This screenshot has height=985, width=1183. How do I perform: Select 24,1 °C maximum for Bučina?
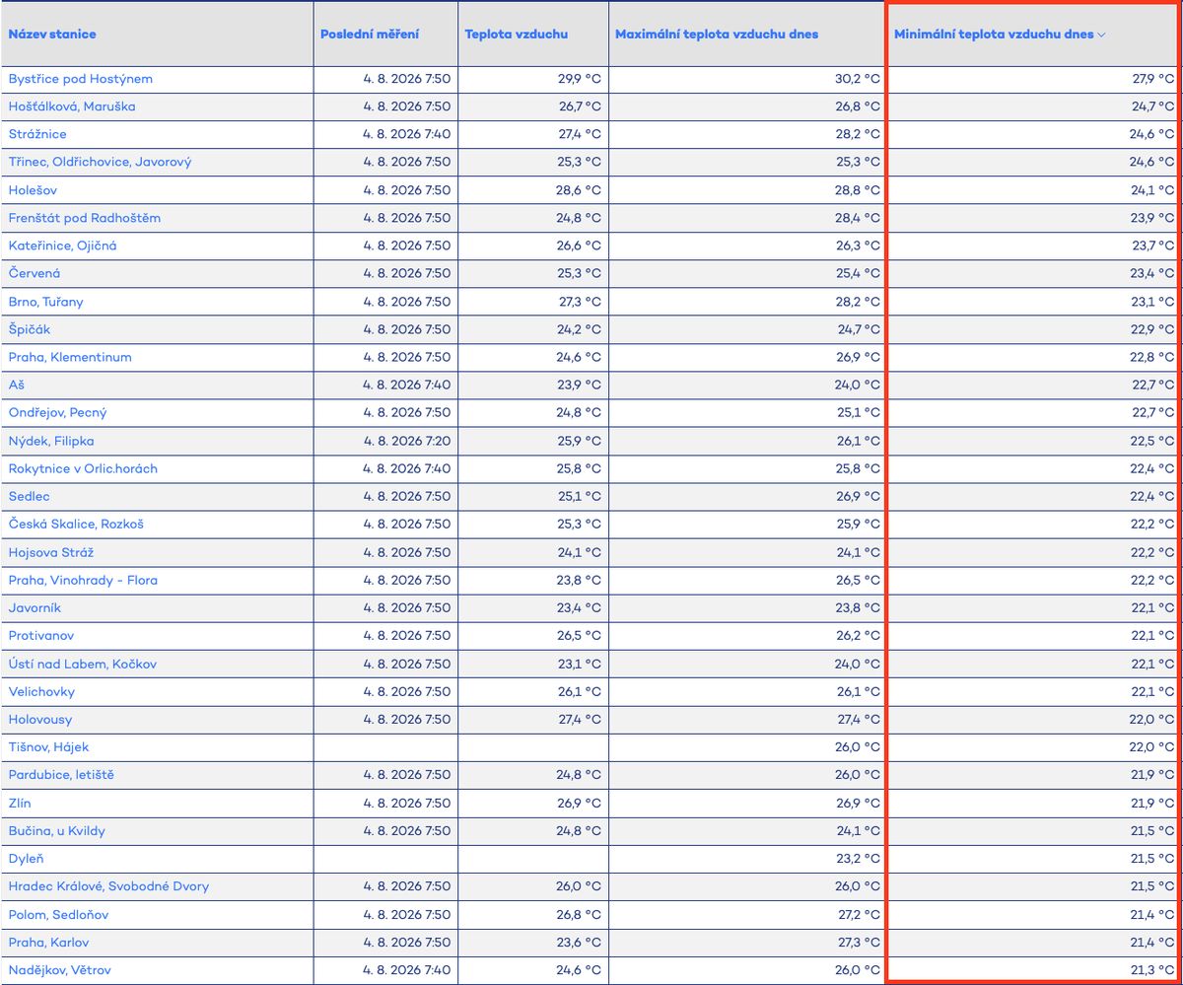click(858, 830)
